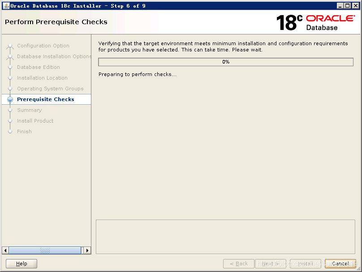Click the 'Preparing to perform checks...' status text
The image size is (362, 272).
(138, 74)
